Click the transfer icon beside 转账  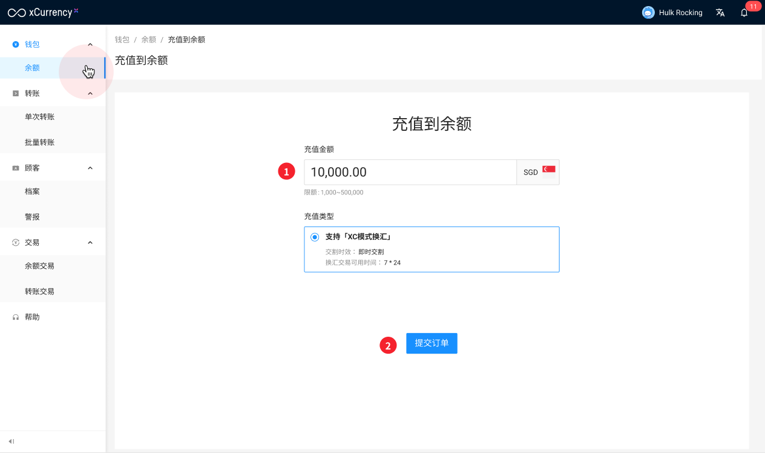pos(16,93)
